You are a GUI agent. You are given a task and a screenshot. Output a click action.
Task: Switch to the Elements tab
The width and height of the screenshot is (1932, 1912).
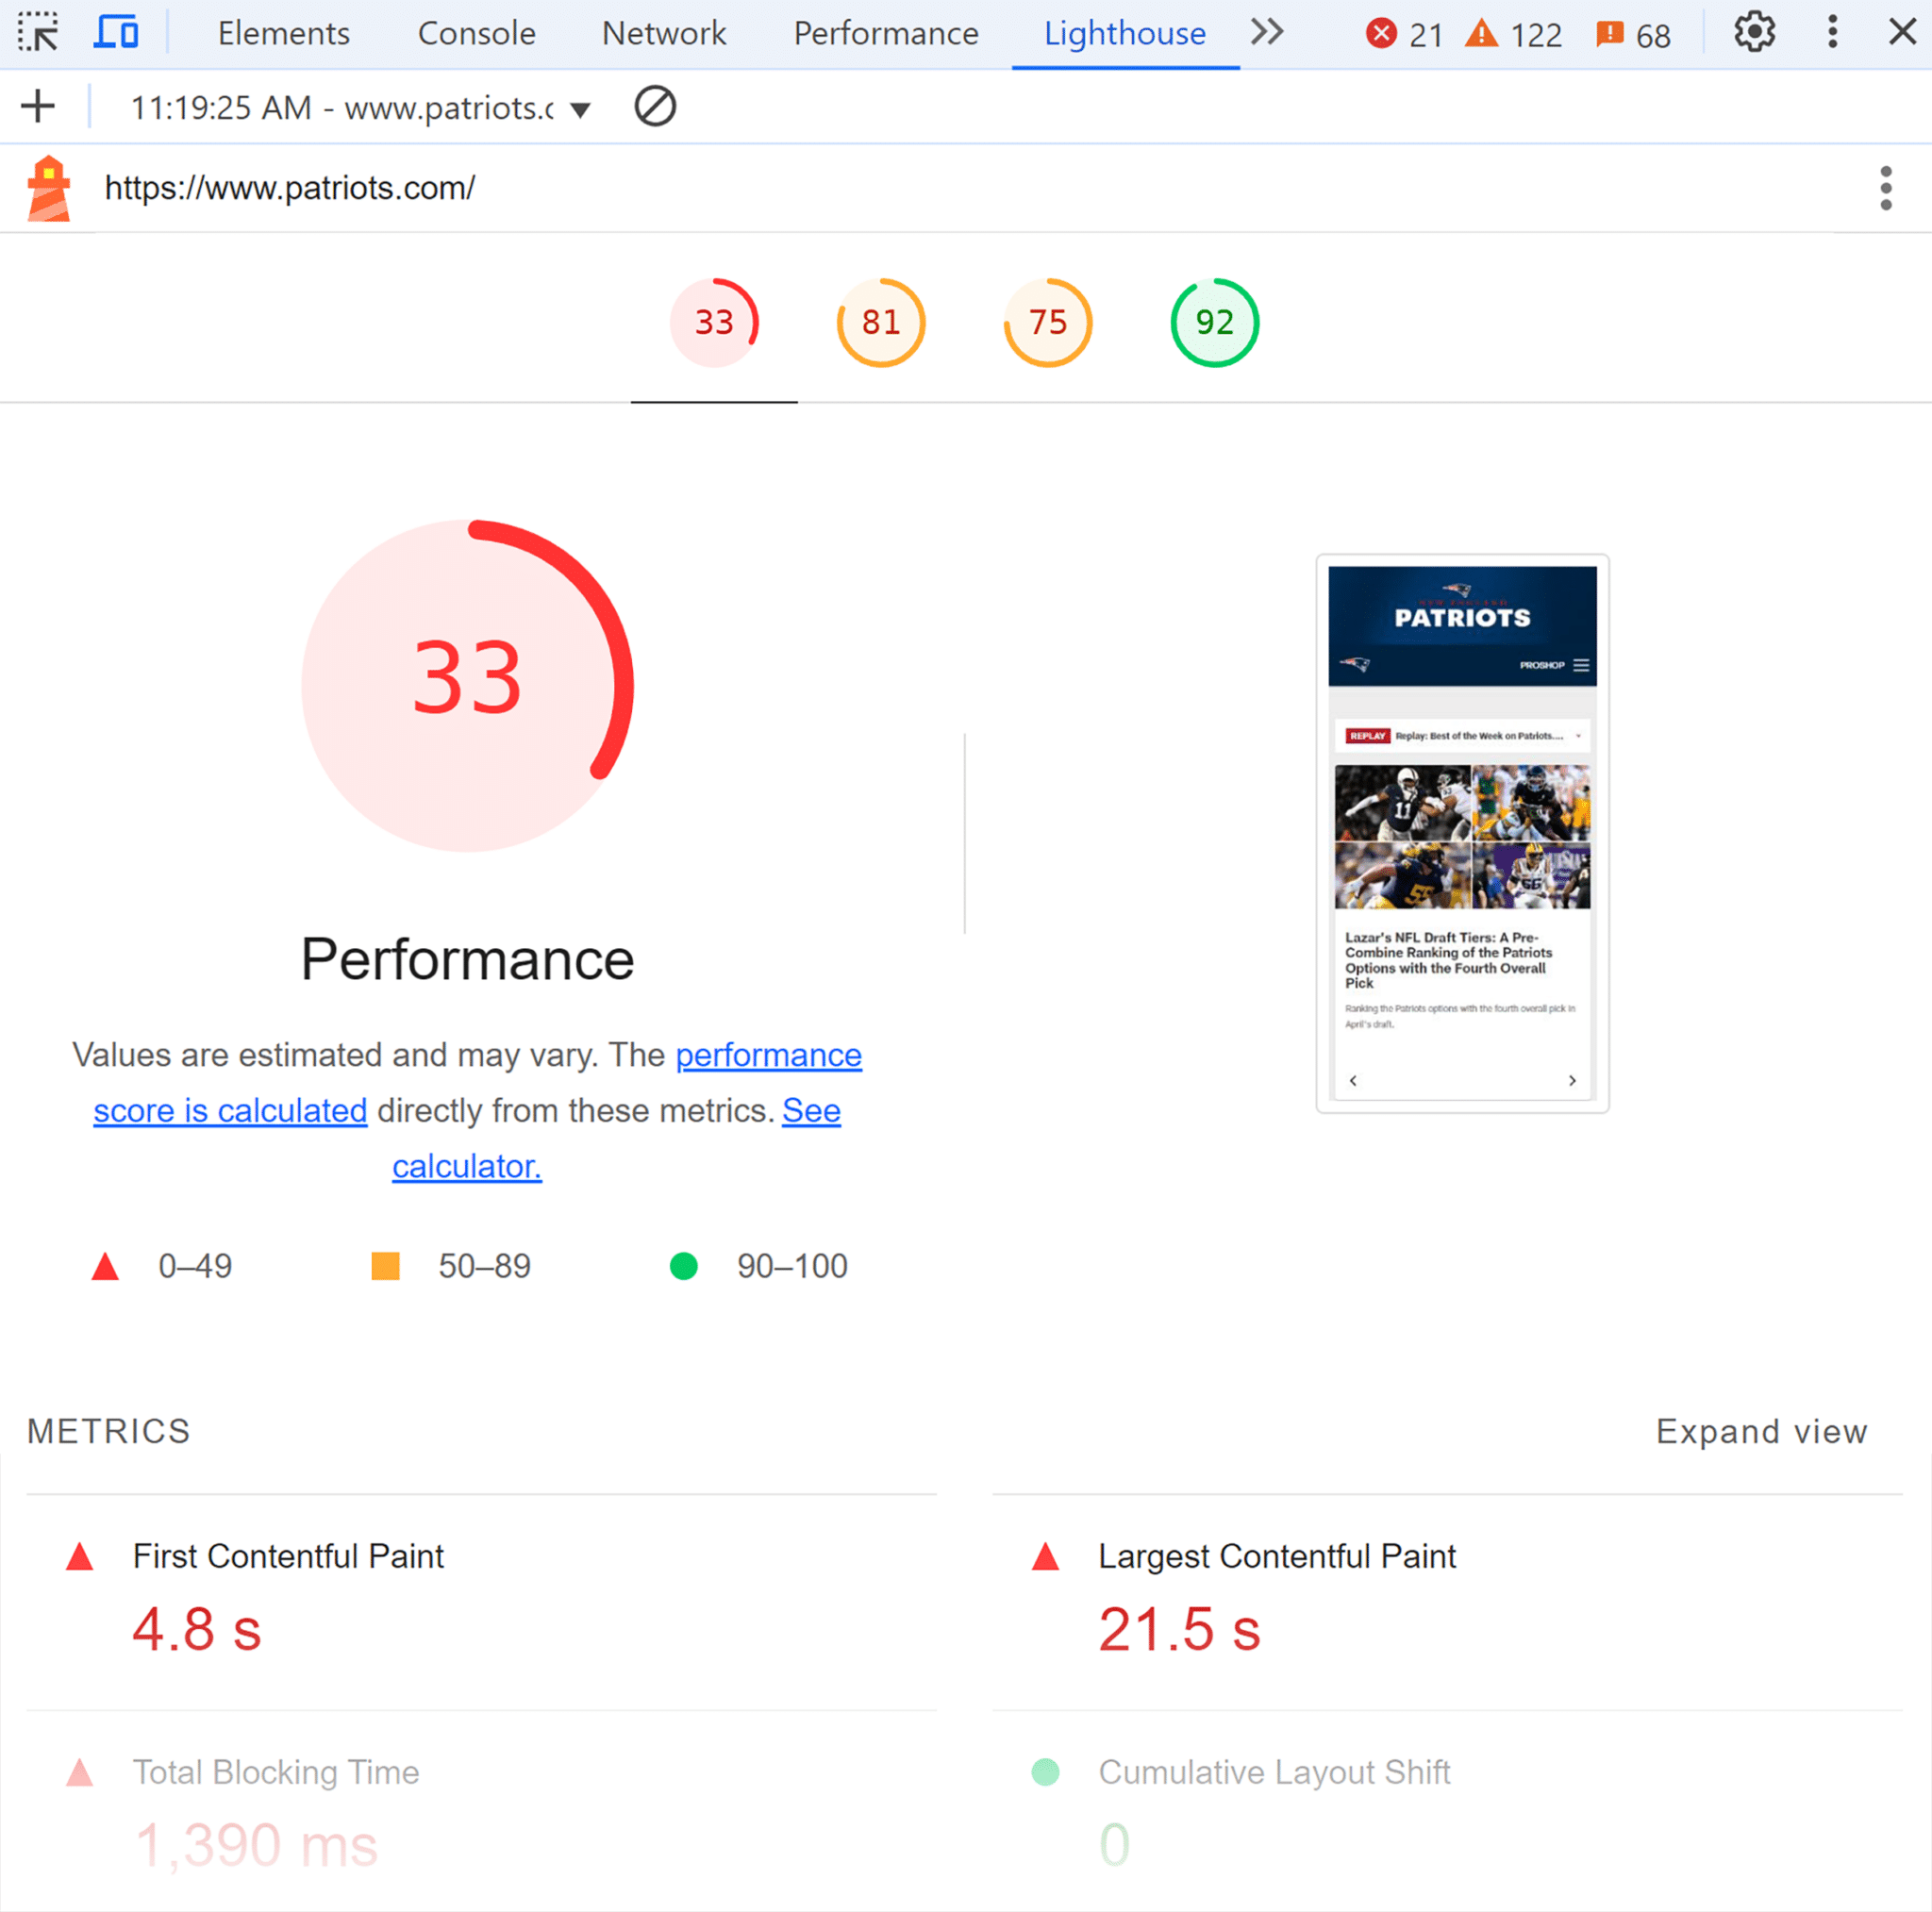tap(284, 33)
